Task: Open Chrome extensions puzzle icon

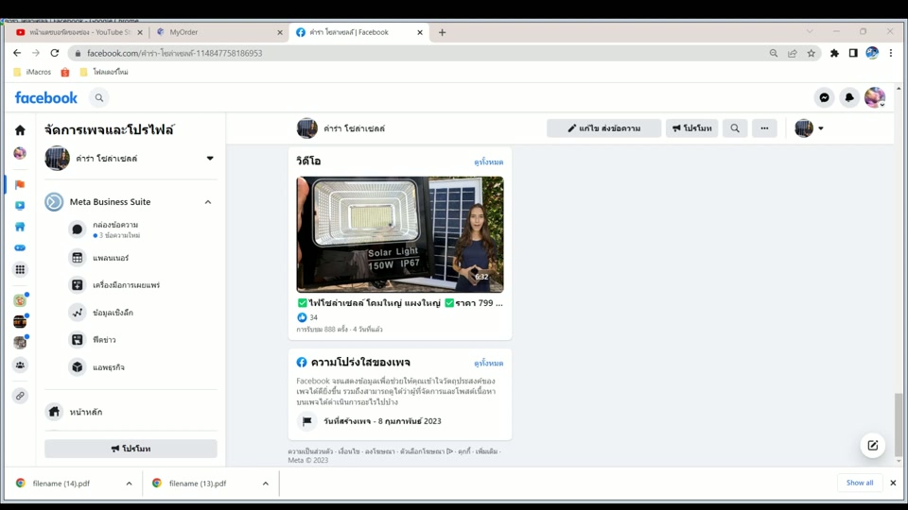Action: (x=834, y=54)
